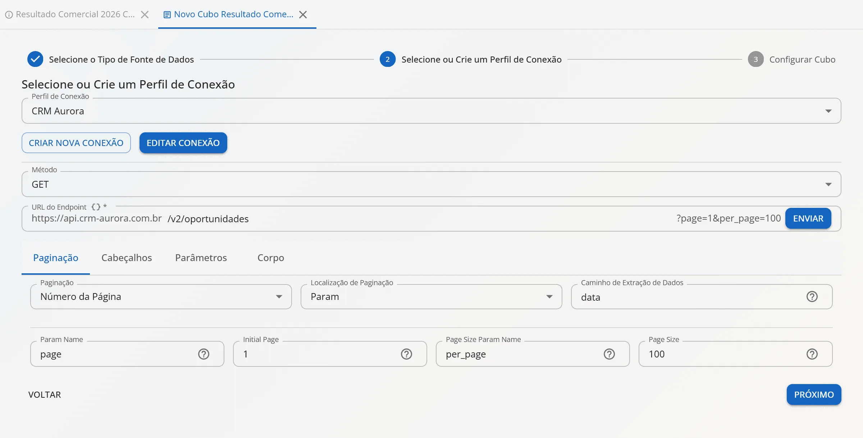Click the info icon on Resultado Comercial tab
The height and width of the screenshot is (438, 863).
[x=9, y=15]
